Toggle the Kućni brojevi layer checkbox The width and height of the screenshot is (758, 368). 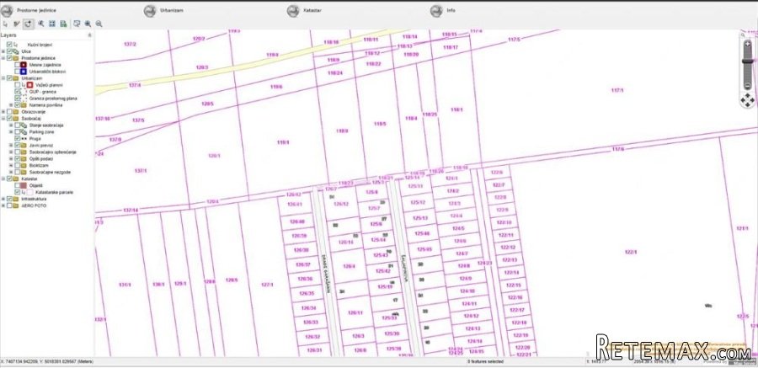click(9, 45)
